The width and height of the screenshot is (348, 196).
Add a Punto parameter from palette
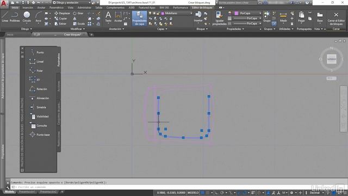tap(38, 52)
